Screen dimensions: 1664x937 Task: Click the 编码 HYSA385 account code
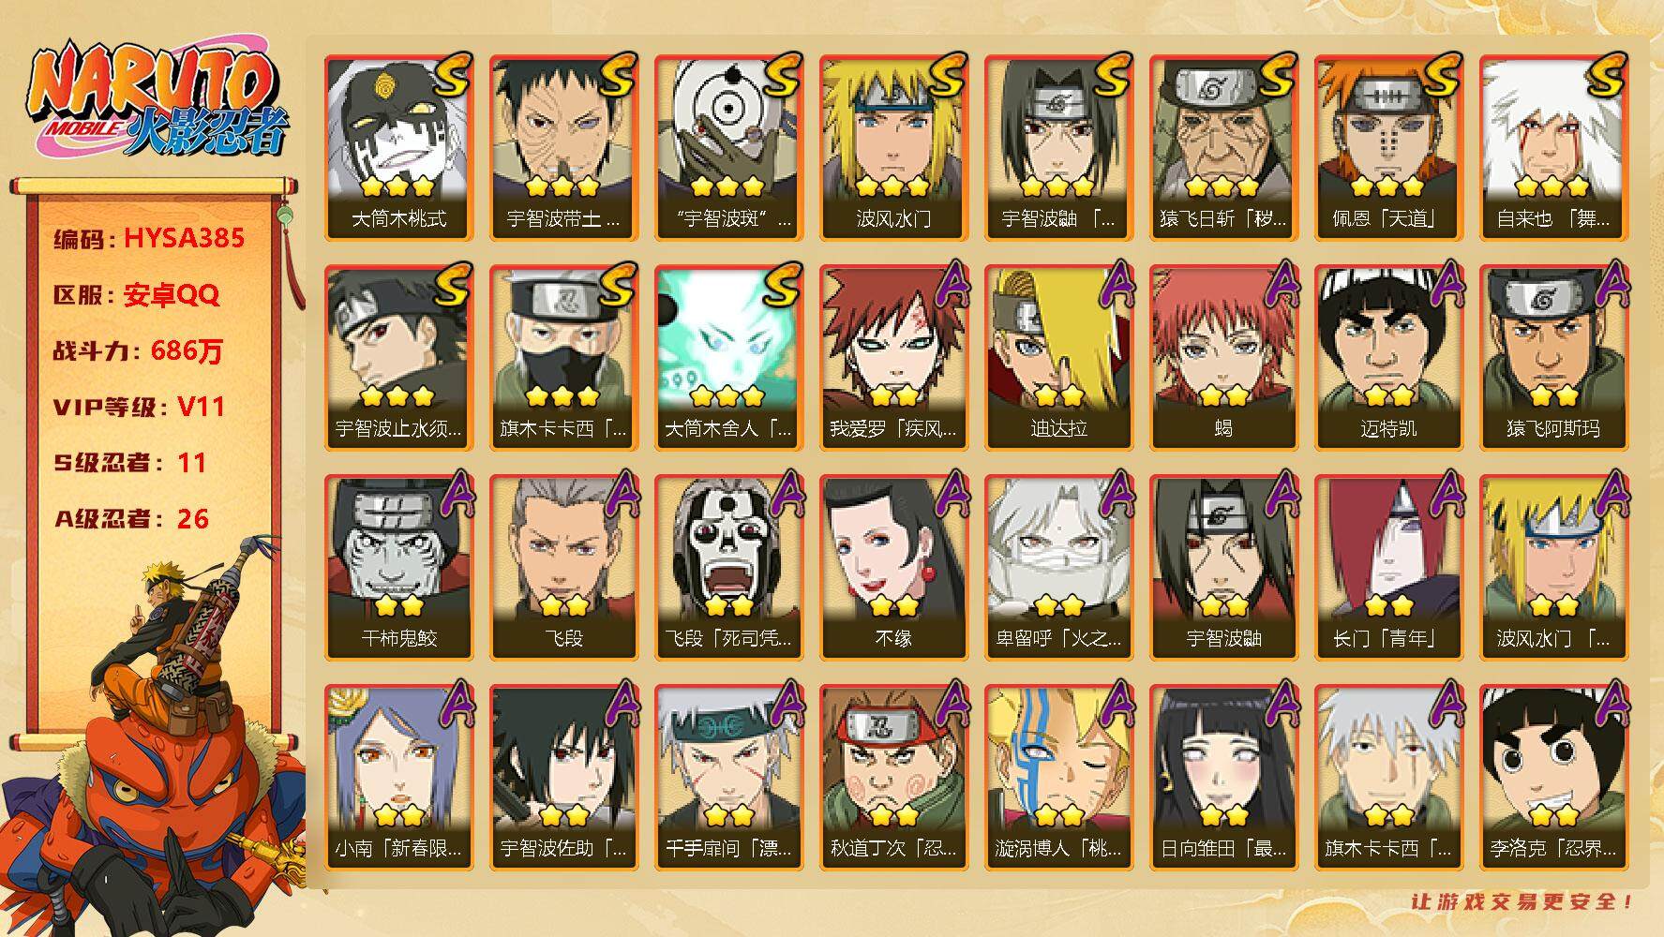pyautogui.click(x=149, y=238)
